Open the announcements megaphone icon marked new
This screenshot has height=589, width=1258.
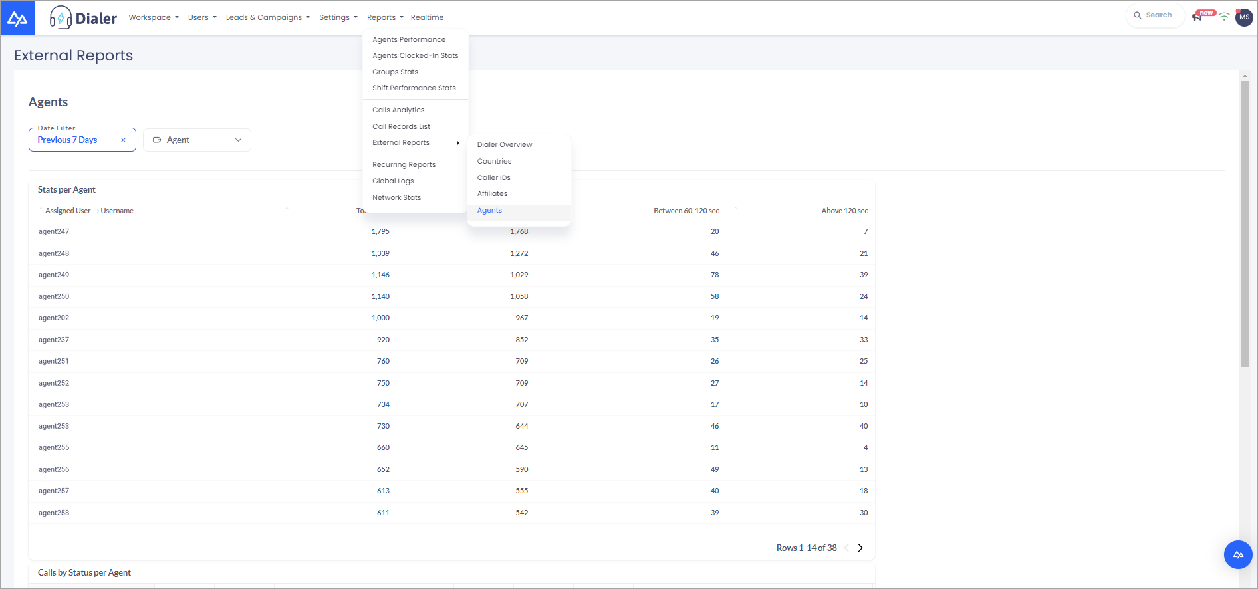[x=1197, y=17]
